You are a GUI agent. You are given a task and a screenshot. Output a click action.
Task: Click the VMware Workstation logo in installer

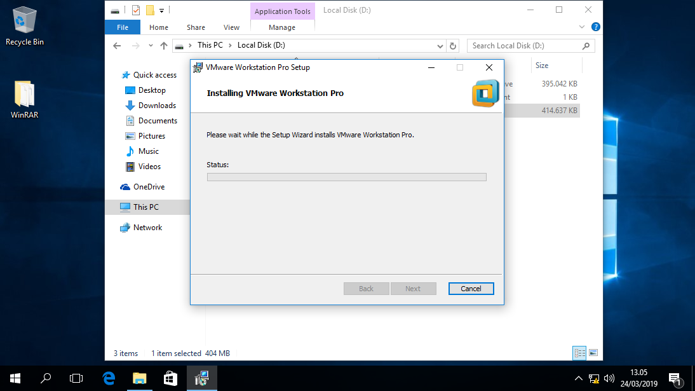point(485,93)
